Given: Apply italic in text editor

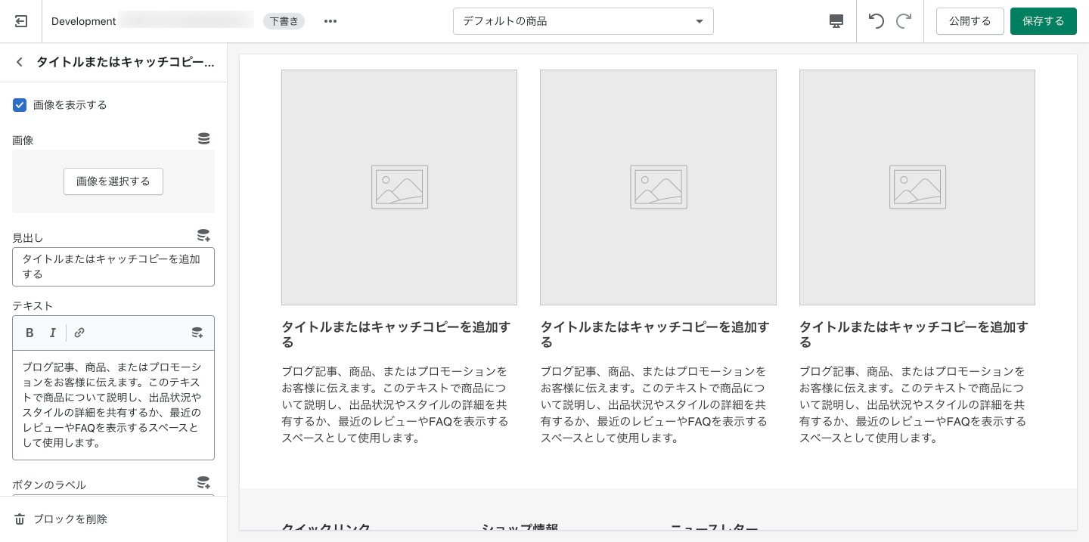Looking at the screenshot, I should (53, 333).
